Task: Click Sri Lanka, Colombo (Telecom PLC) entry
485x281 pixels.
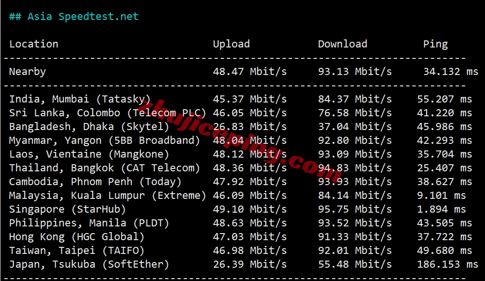Action: click(107, 113)
